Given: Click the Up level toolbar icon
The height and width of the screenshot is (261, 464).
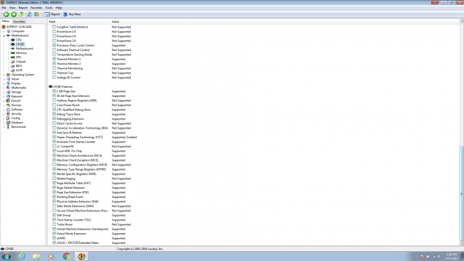Looking at the screenshot, I should pyautogui.click(x=21, y=14).
